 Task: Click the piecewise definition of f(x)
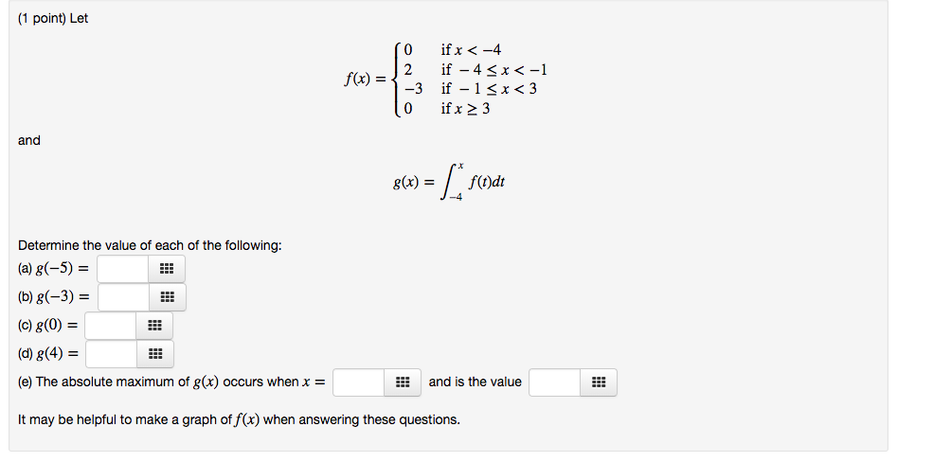point(445,80)
